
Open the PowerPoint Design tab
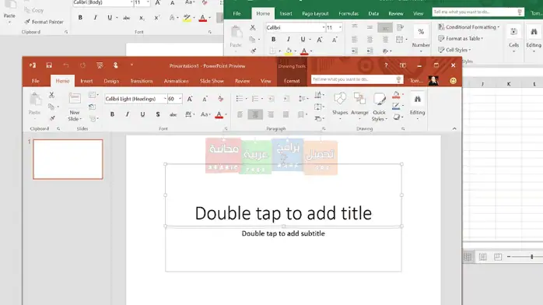click(111, 81)
